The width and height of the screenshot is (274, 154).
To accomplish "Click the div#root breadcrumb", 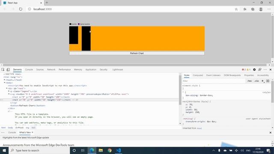I will click(19, 127).
